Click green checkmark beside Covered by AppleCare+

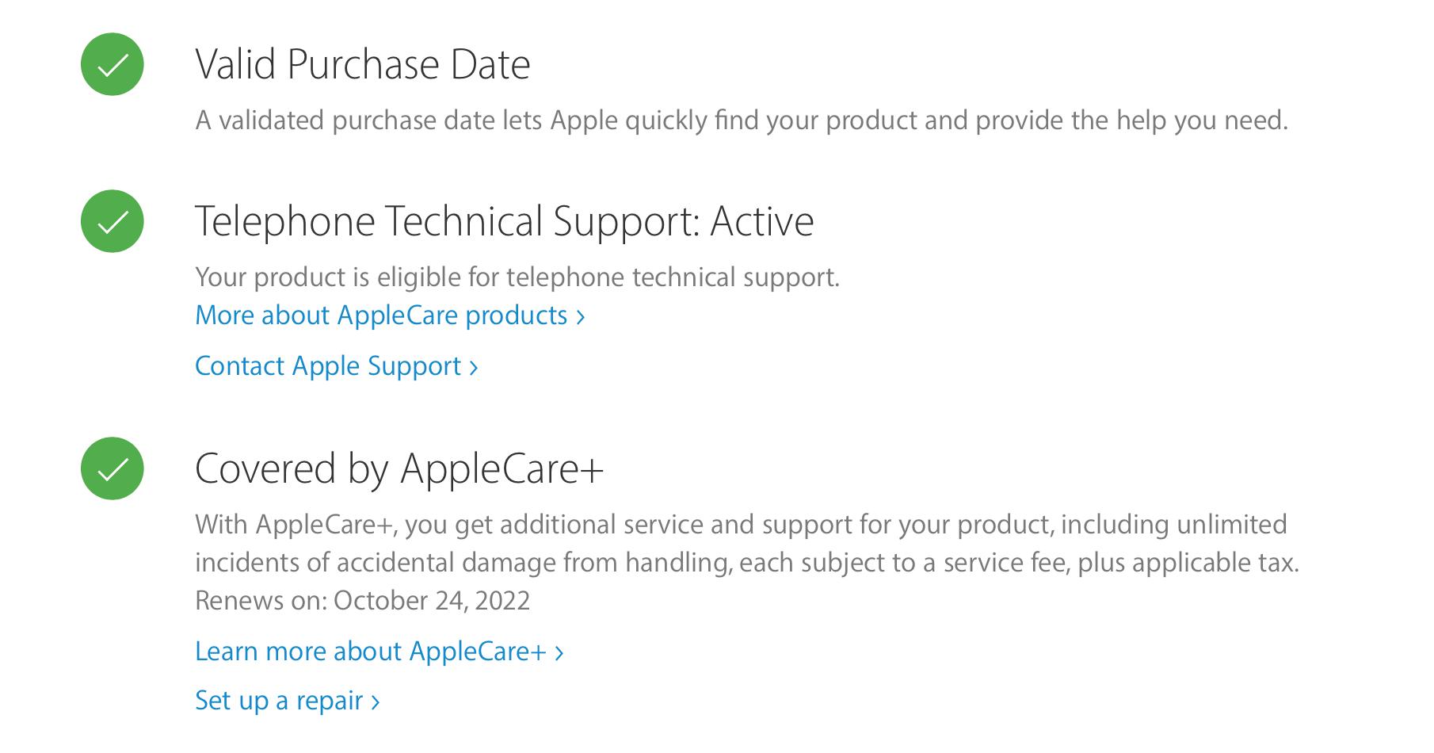click(112, 468)
